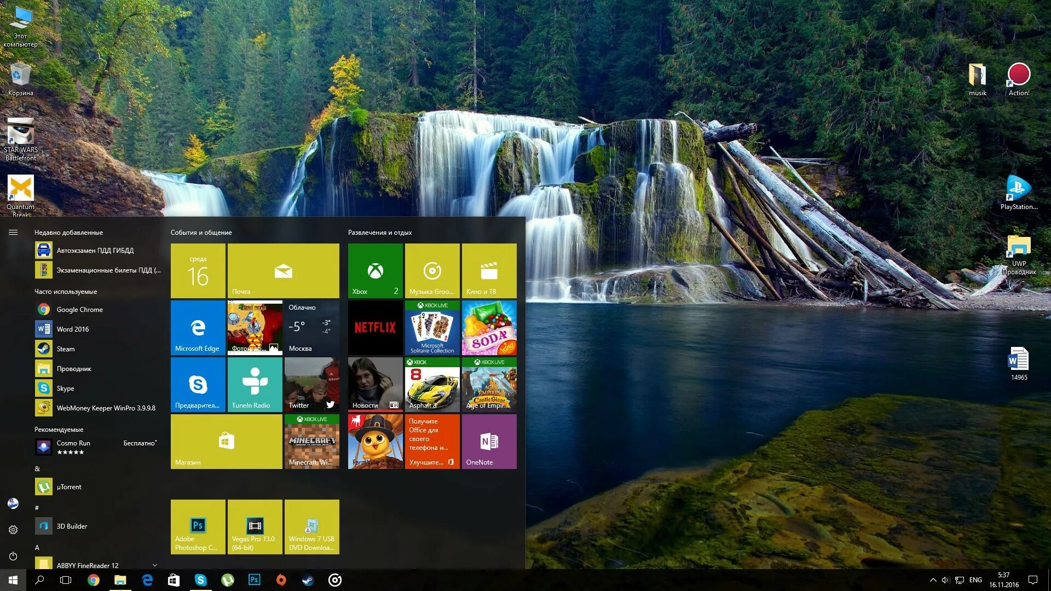Expand ABBYY FineReader 12 entry
The image size is (1051, 591).
[x=156, y=565]
